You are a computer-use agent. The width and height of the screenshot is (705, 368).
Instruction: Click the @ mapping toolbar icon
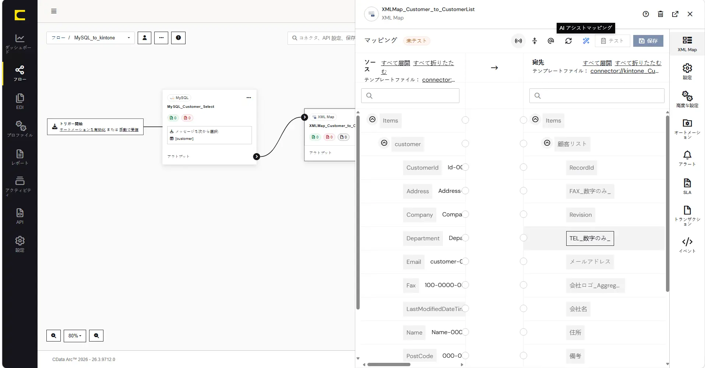tap(551, 41)
